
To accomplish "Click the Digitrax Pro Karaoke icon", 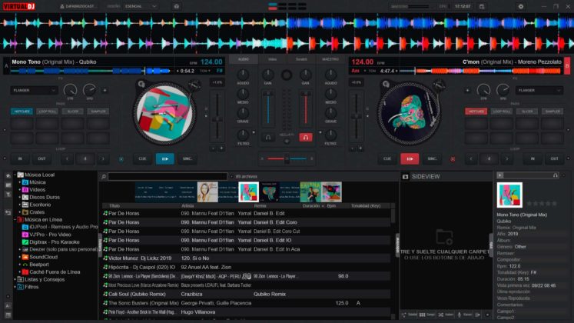I will click(x=25, y=242).
